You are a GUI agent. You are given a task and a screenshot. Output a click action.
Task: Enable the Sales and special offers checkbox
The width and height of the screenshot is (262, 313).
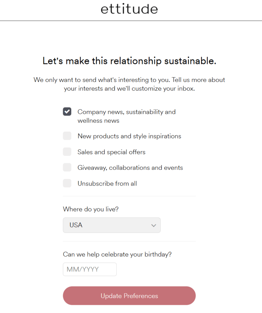click(x=67, y=152)
